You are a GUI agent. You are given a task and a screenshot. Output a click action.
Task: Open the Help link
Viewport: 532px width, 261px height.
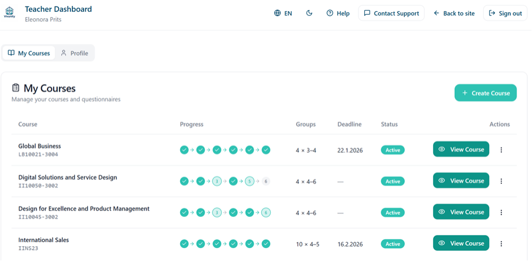coord(338,13)
